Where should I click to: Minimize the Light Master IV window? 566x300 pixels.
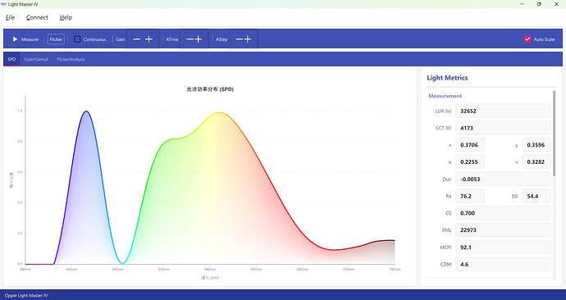point(522,4)
